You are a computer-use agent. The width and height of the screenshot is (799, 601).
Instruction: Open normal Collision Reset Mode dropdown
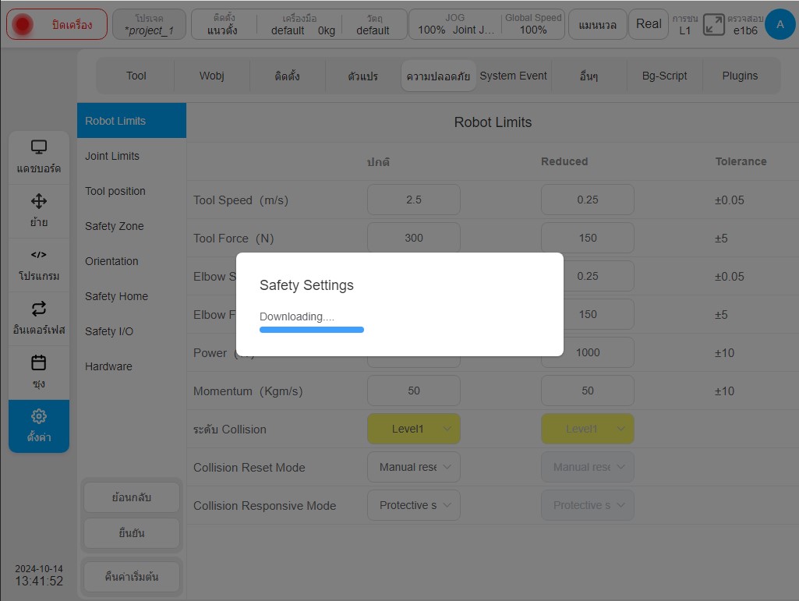click(x=414, y=467)
